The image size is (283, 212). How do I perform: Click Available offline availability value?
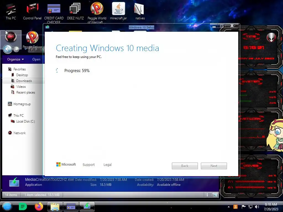pos(169,185)
